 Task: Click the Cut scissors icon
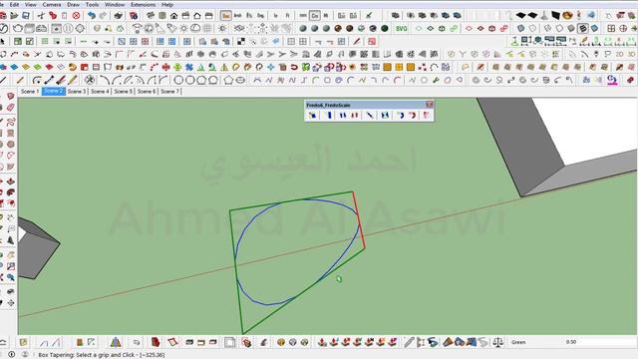click(41, 16)
